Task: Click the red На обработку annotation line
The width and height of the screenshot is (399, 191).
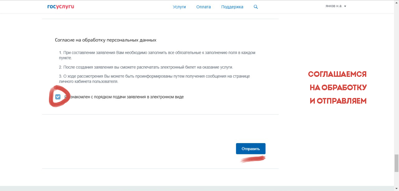Action: [x=338, y=88]
